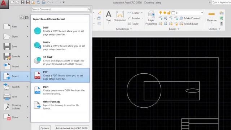Viewport: 231px width, 130px height.
Task: Select Open in the application menu
Action: 15,36
